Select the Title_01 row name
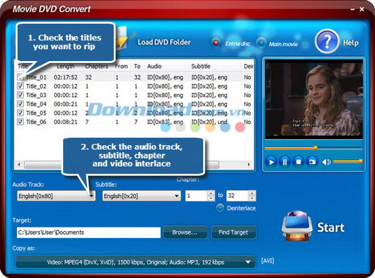This screenshot has height=278, width=375. pos(36,77)
